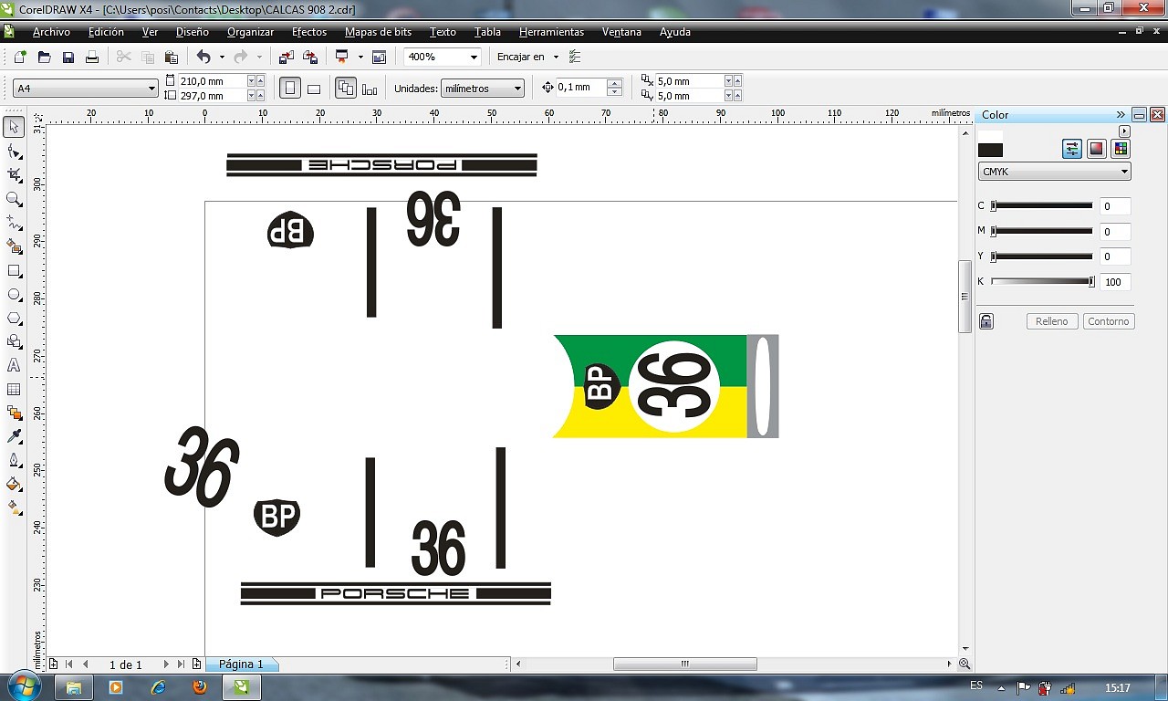Screen dimensions: 1168x701
Task: Open the Mapas de bits menu
Action: point(378,32)
